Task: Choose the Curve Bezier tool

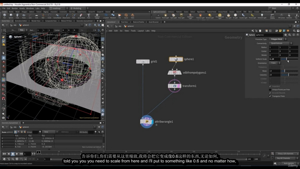Action: [x=57, y=16]
